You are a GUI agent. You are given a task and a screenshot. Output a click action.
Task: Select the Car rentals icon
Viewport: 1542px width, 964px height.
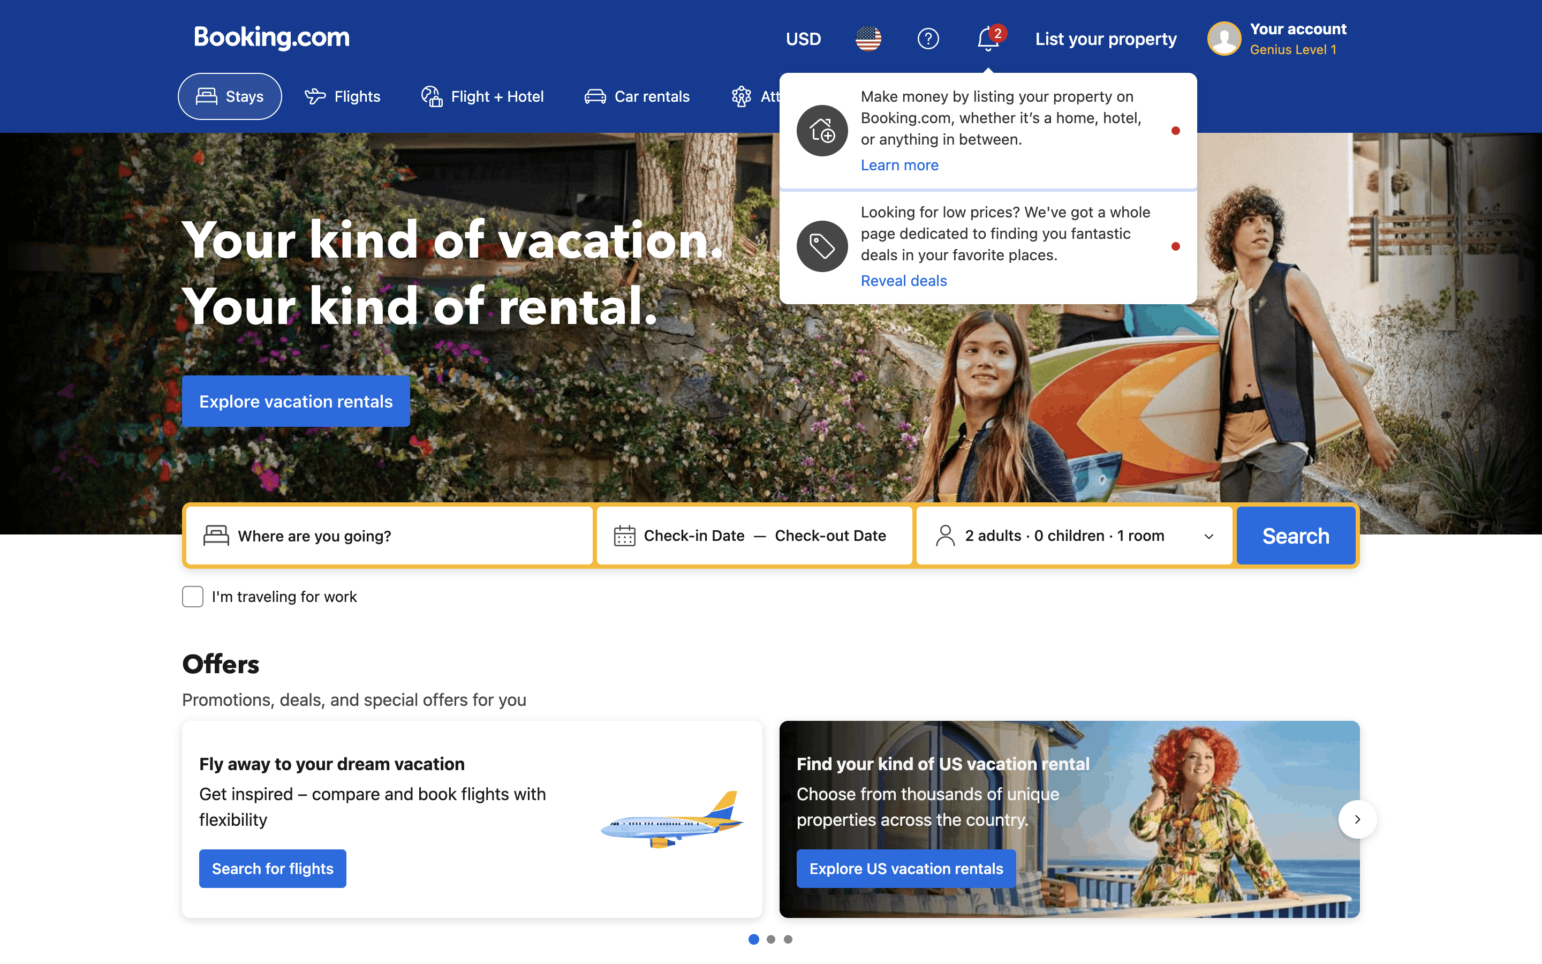click(594, 96)
